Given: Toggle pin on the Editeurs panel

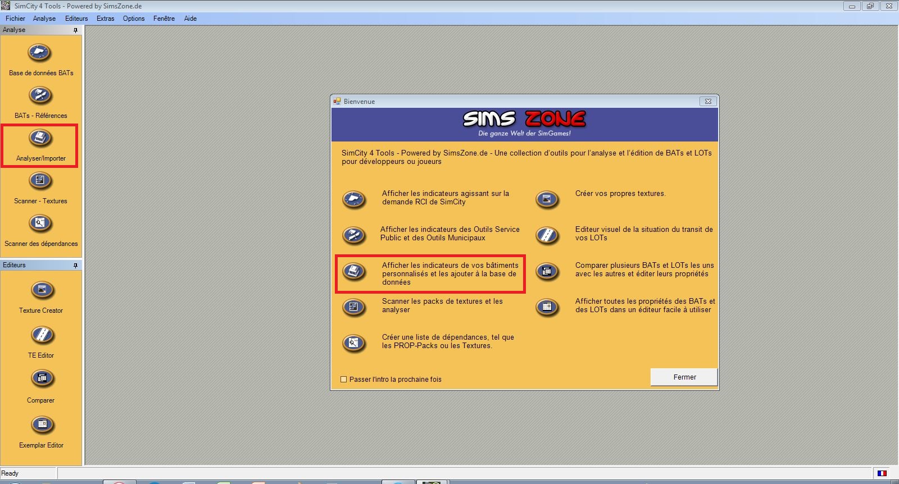Looking at the screenshot, I should click(x=75, y=265).
